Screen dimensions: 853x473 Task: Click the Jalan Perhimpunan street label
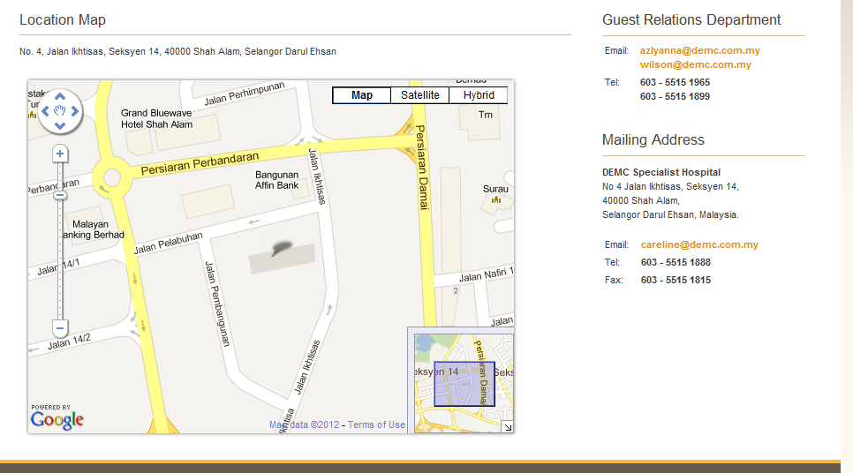tap(245, 94)
